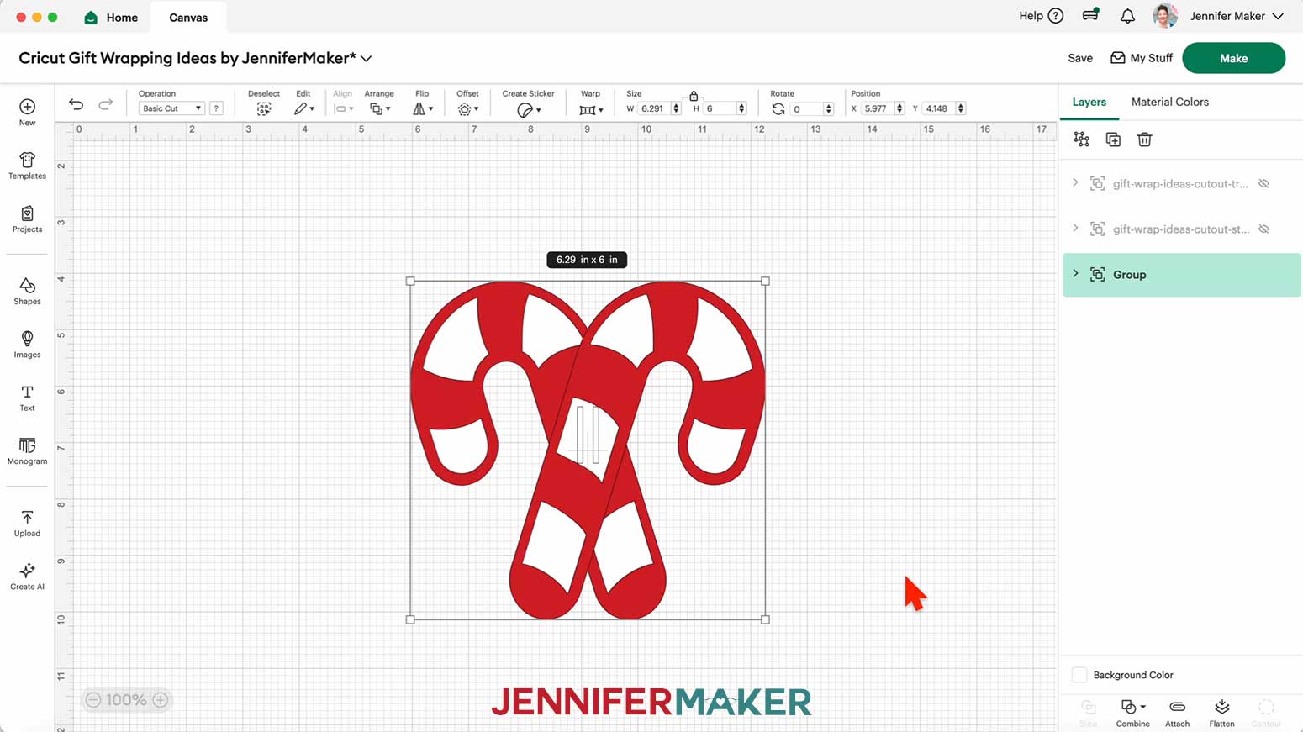The image size is (1303, 732).
Task: Expand the gift-wrap-ideas-cutout-st layer
Action: tap(1075, 229)
